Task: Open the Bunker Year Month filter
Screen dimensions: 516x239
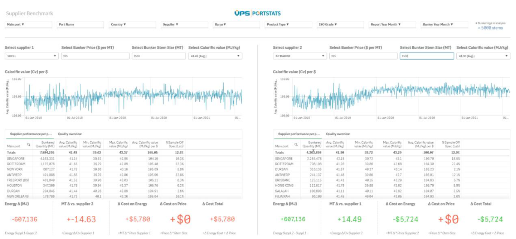Action: 444,25
